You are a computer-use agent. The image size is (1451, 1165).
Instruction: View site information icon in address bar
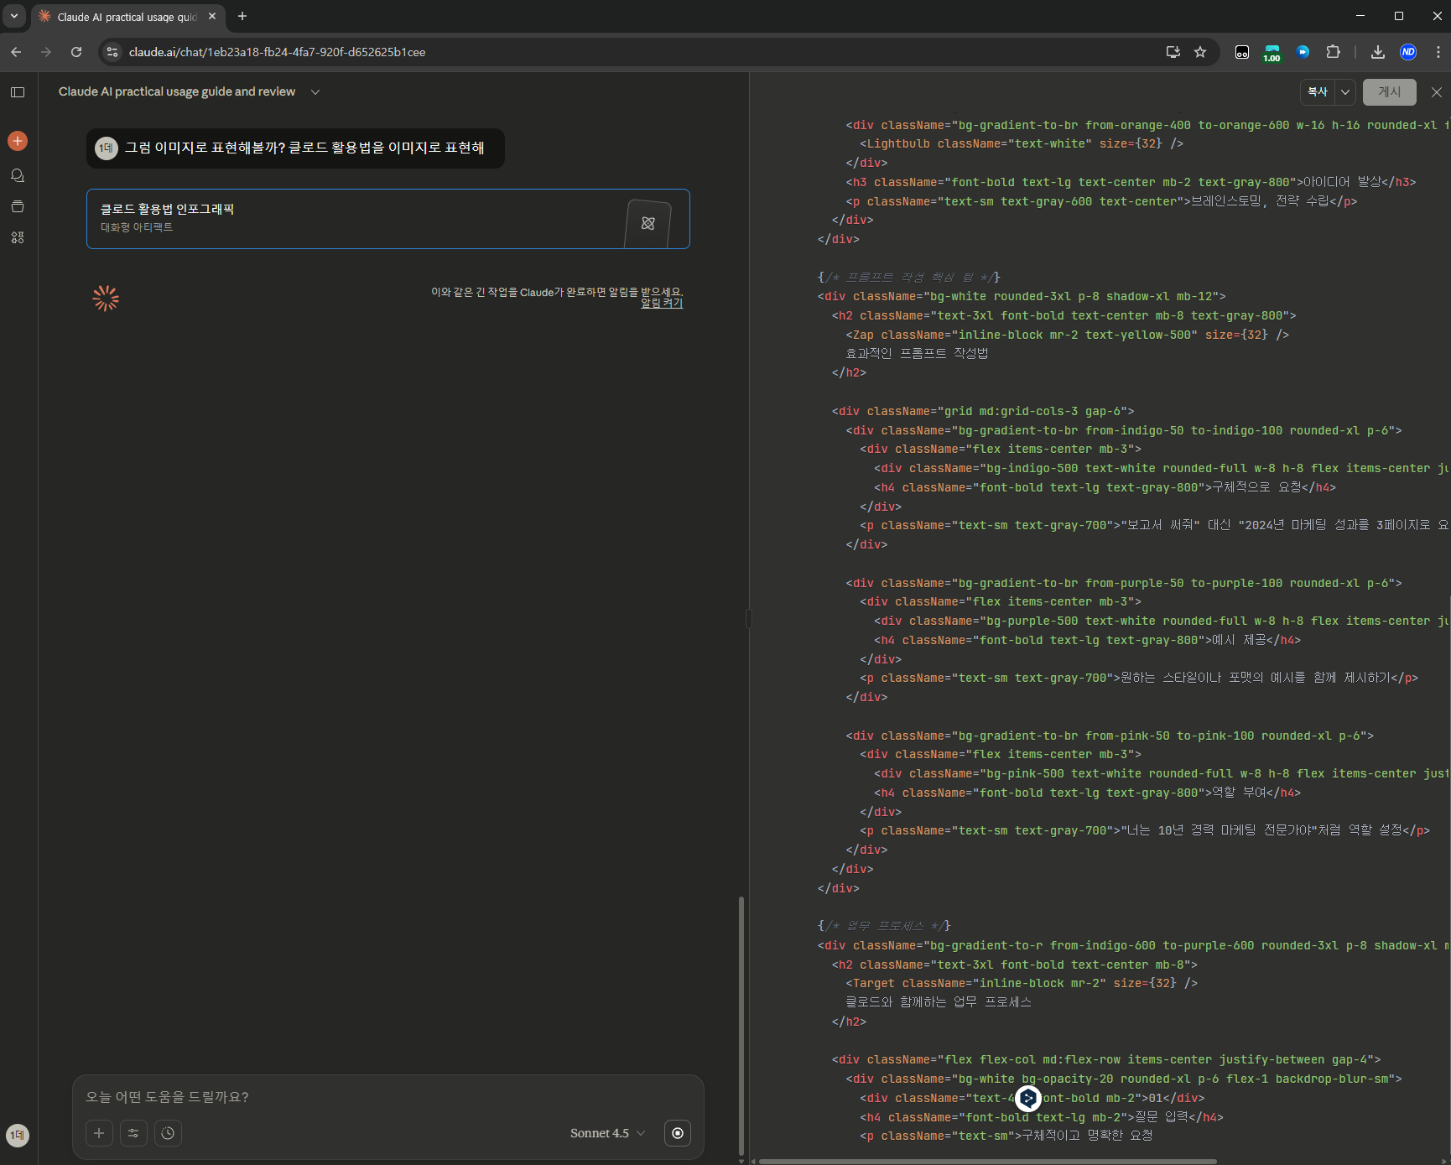112,52
